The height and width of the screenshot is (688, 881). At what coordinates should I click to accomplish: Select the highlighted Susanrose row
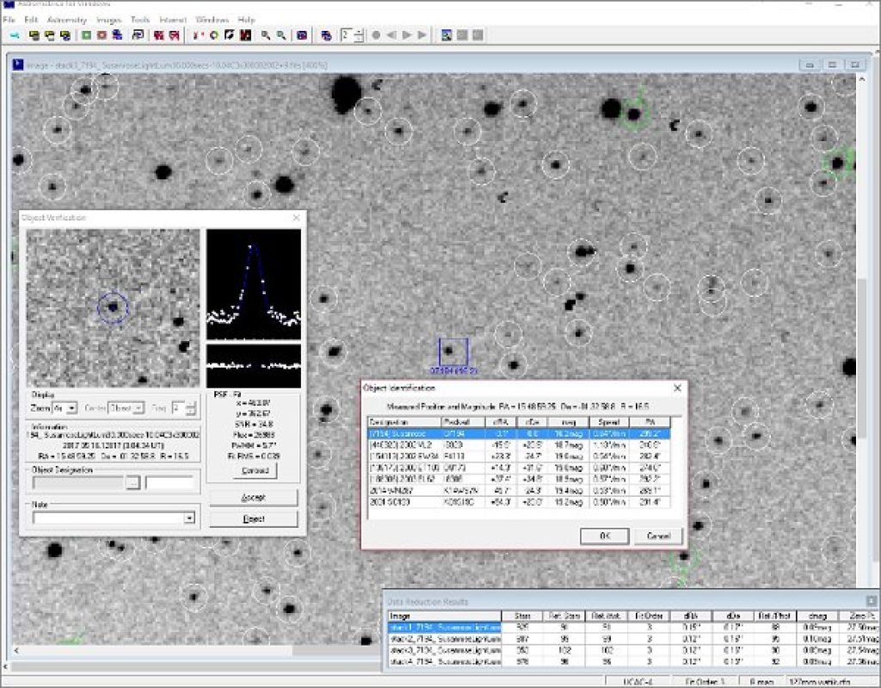(519, 434)
